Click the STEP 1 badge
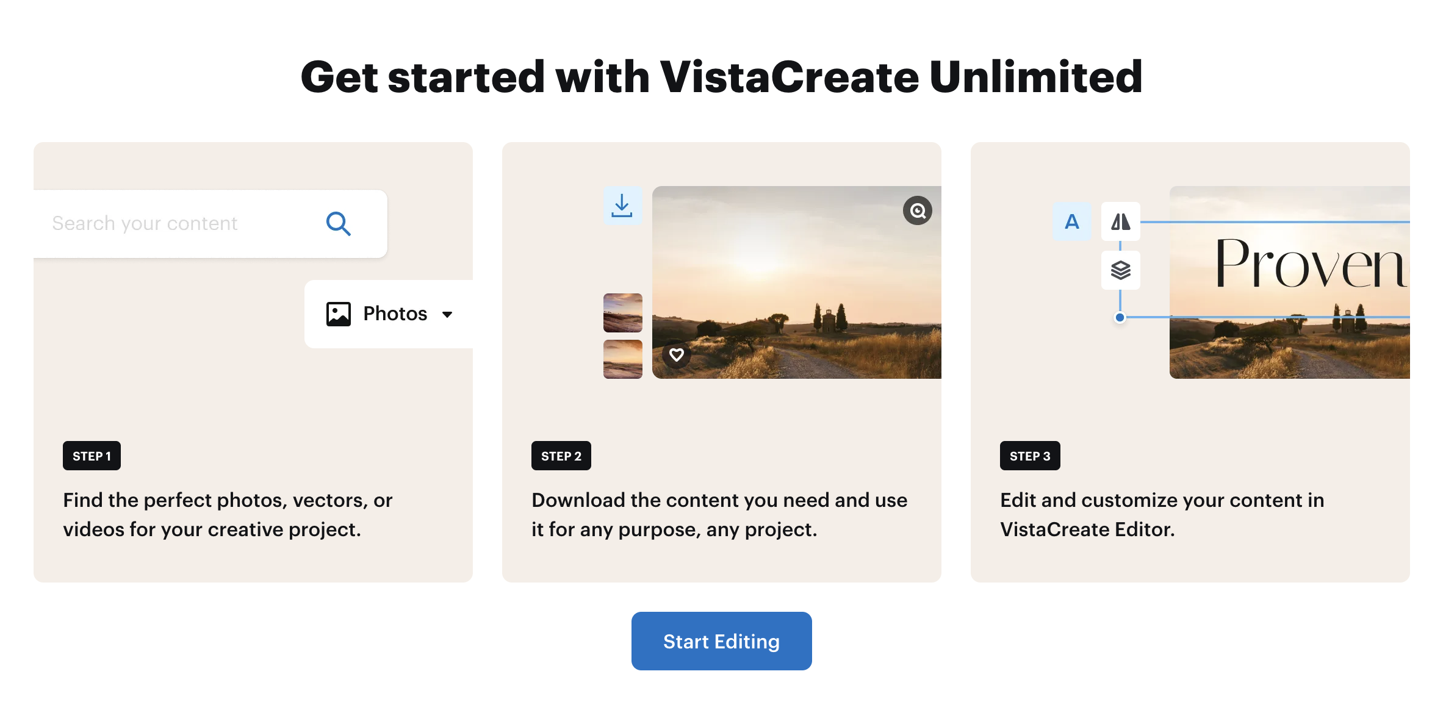This screenshot has height=710, width=1432. [x=92, y=456]
